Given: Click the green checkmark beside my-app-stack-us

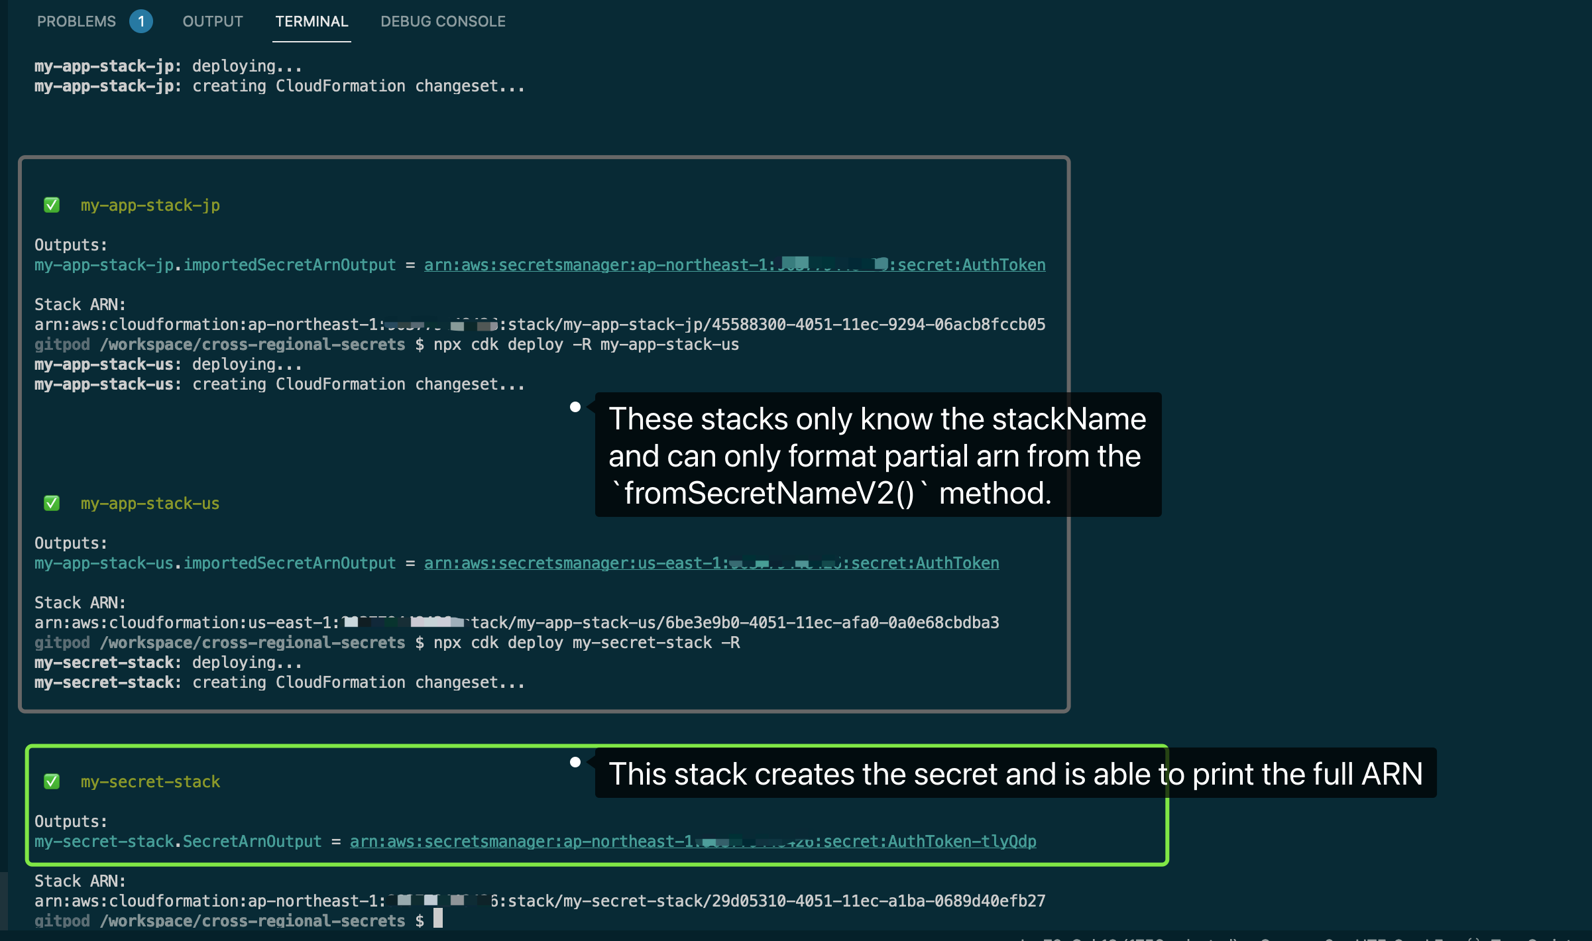Looking at the screenshot, I should tap(52, 503).
